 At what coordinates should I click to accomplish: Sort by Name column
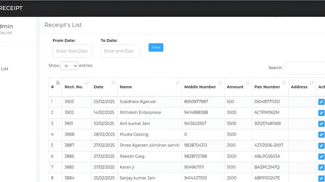point(150,87)
